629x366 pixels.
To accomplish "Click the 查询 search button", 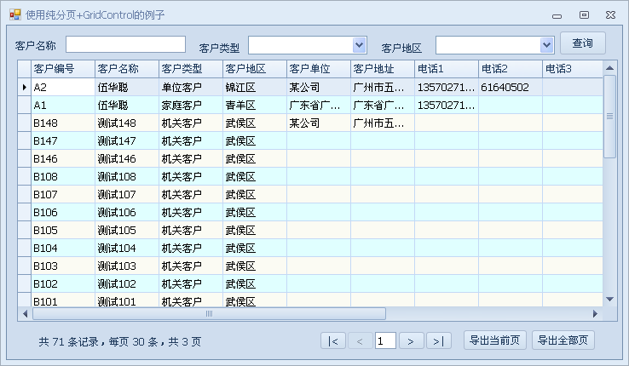I will [582, 43].
